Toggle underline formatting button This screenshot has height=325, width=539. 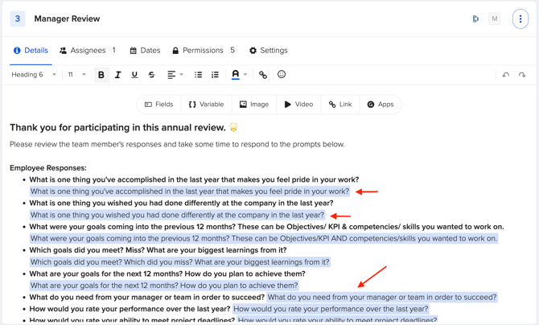point(134,75)
